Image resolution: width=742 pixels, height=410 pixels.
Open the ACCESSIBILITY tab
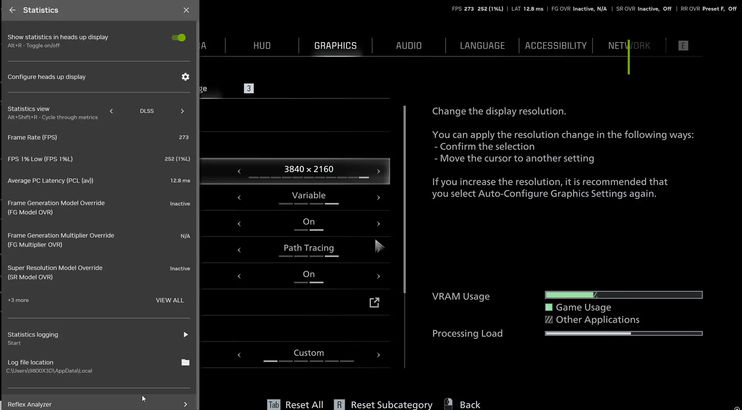click(556, 46)
